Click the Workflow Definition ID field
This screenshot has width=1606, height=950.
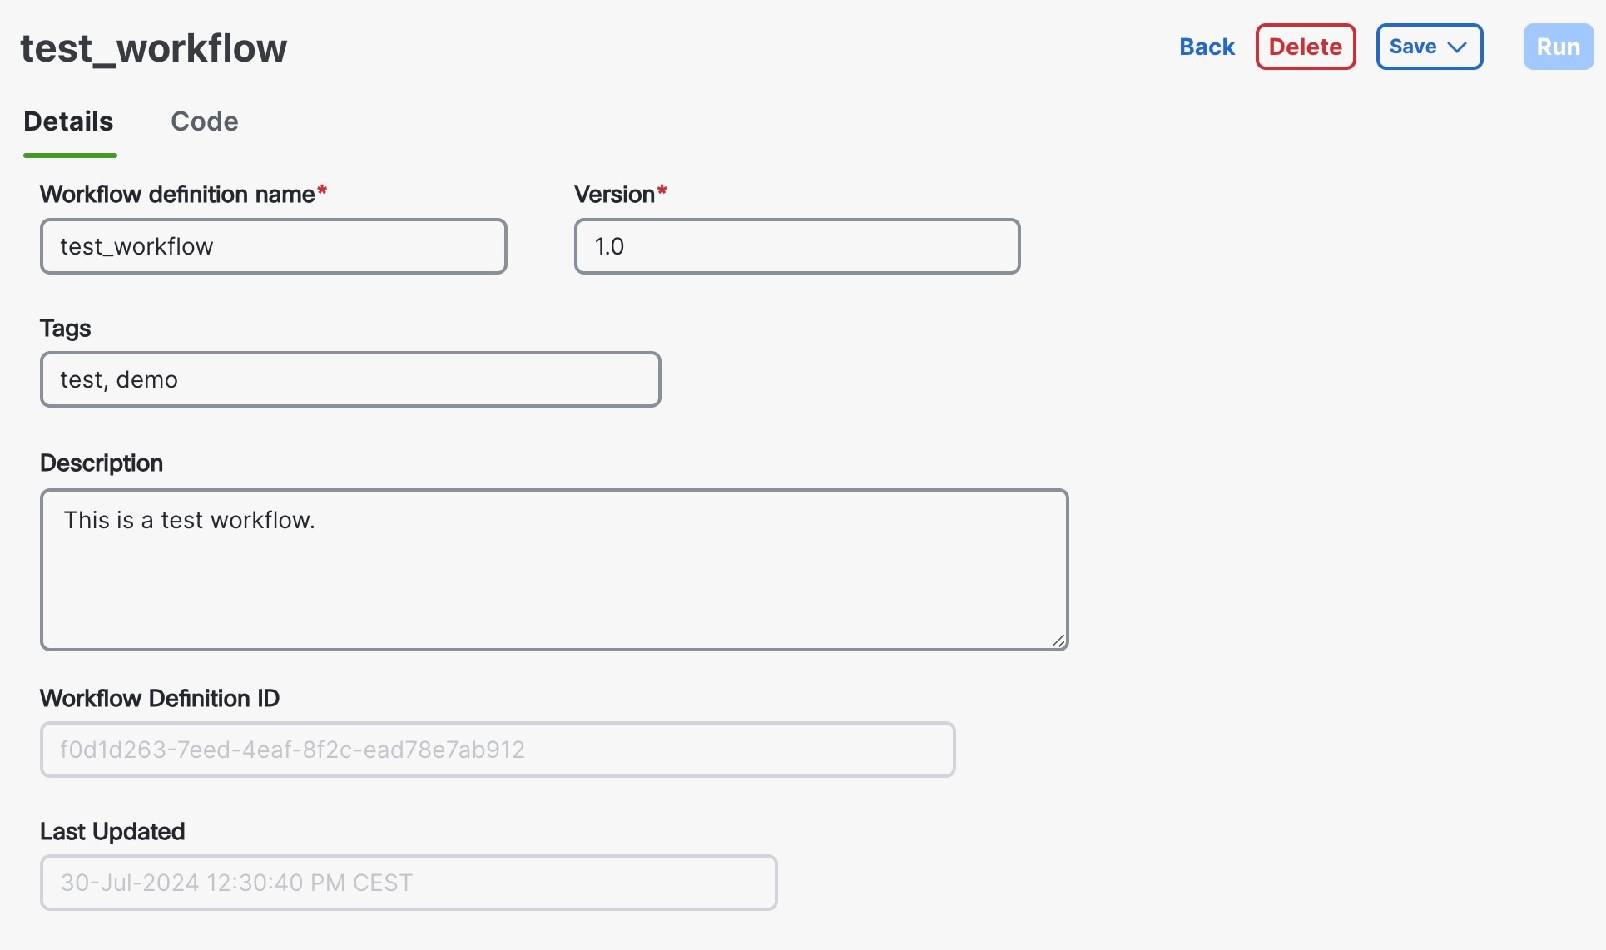497,750
